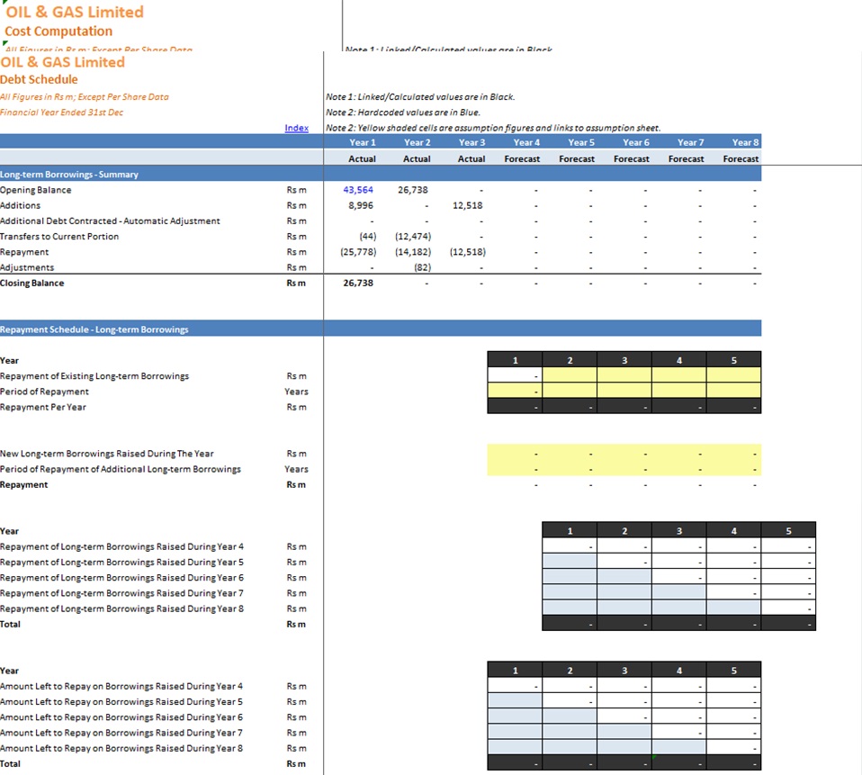Viewport: 862px width, 775px height.
Task: Select Year 1 Closing Balance 26,738
Action: 358,283
